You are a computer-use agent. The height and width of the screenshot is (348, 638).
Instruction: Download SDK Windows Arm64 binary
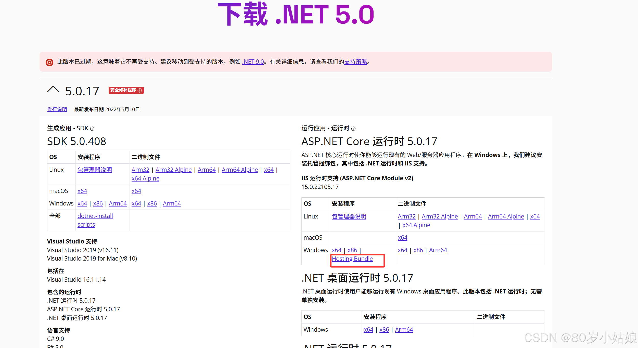[172, 203]
